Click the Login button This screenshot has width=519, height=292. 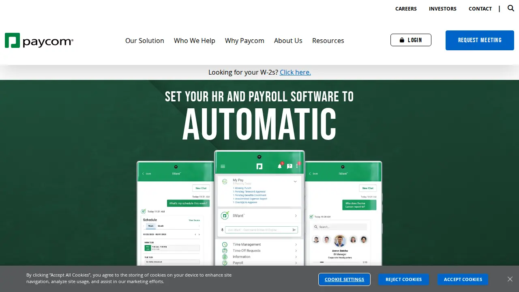click(411, 40)
